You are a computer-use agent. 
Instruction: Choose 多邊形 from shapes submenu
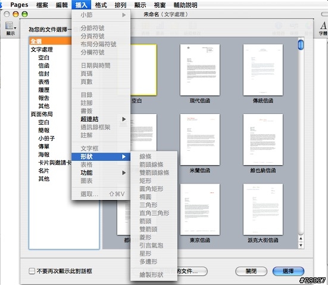(154, 262)
